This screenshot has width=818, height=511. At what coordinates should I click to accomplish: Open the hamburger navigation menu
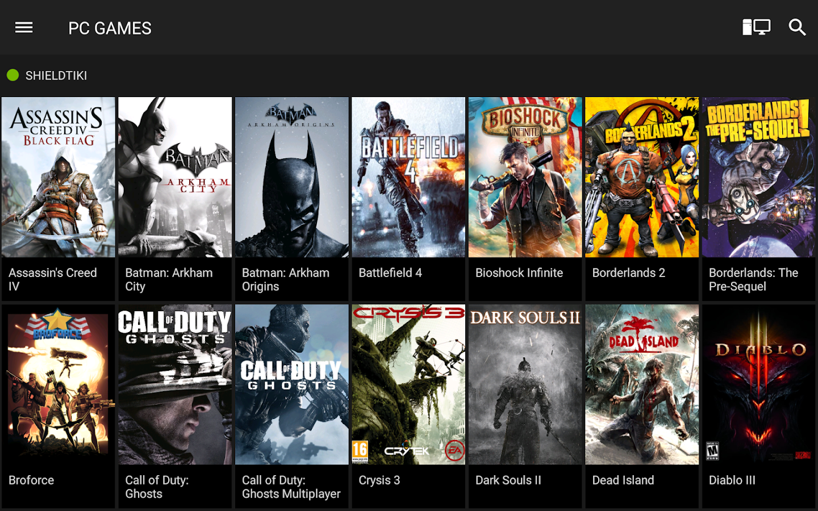coord(24,27)
